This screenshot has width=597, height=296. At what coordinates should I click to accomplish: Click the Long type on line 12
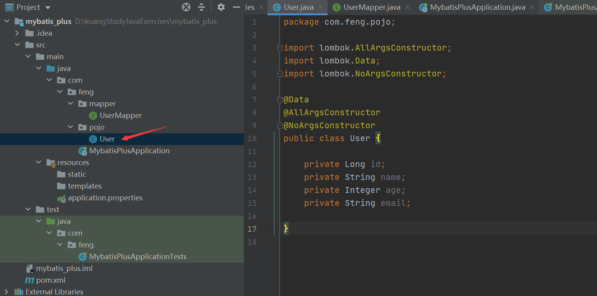tap(355, 164)
